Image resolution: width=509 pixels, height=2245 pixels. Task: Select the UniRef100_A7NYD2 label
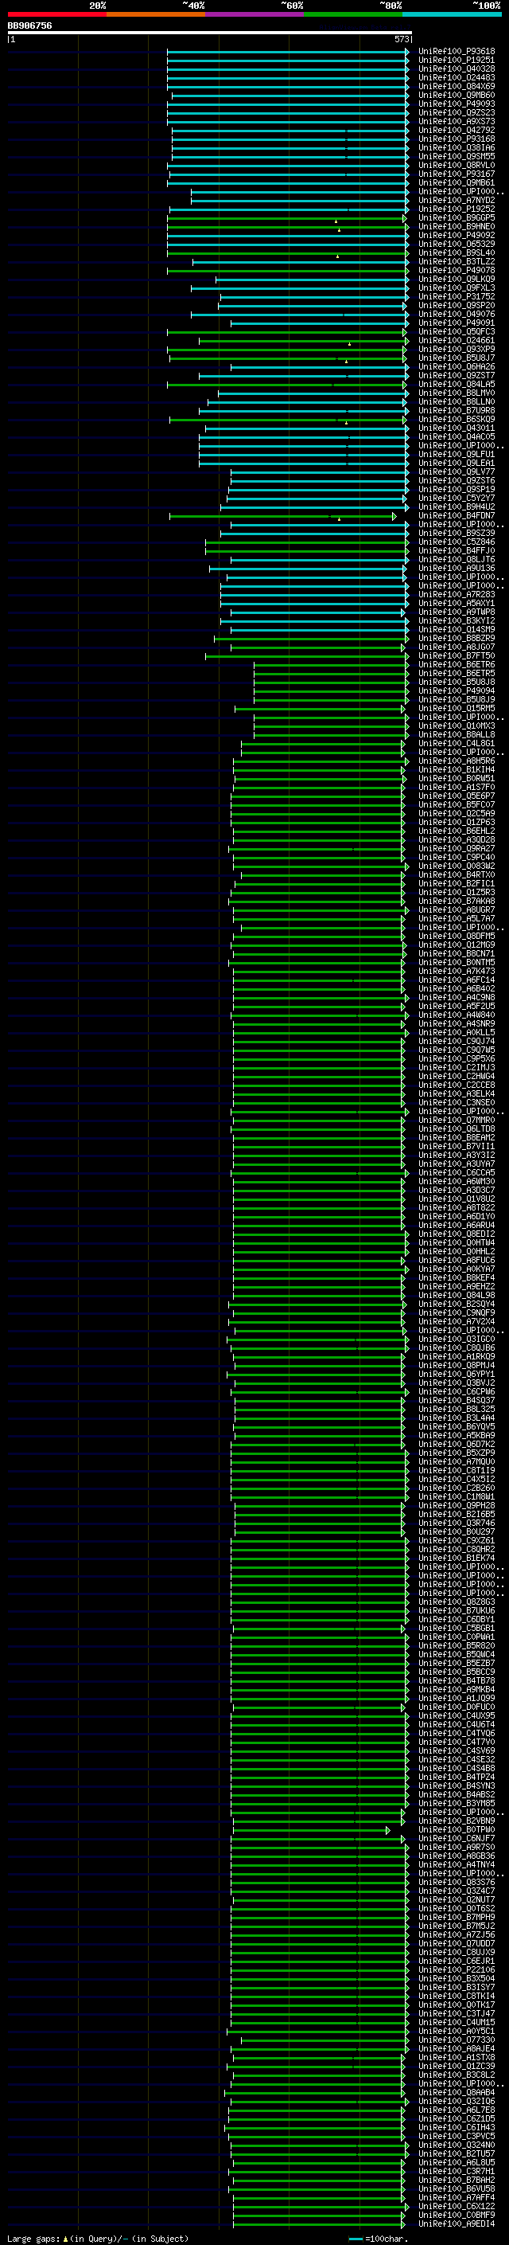pos(456,201)
